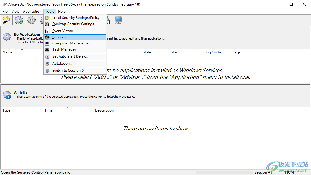Image resolution: width=311 pixels, height=175 pixels.
Task: Sort by the Log On As column
Action: point(216,52)
